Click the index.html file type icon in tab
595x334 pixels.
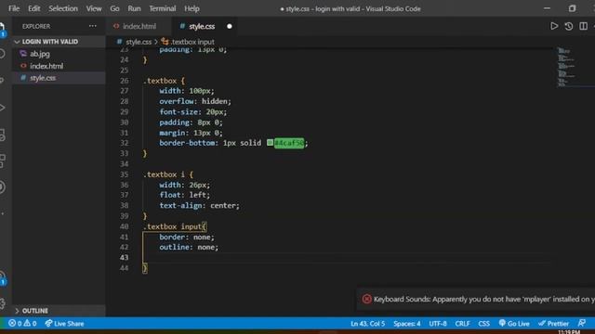116,26
